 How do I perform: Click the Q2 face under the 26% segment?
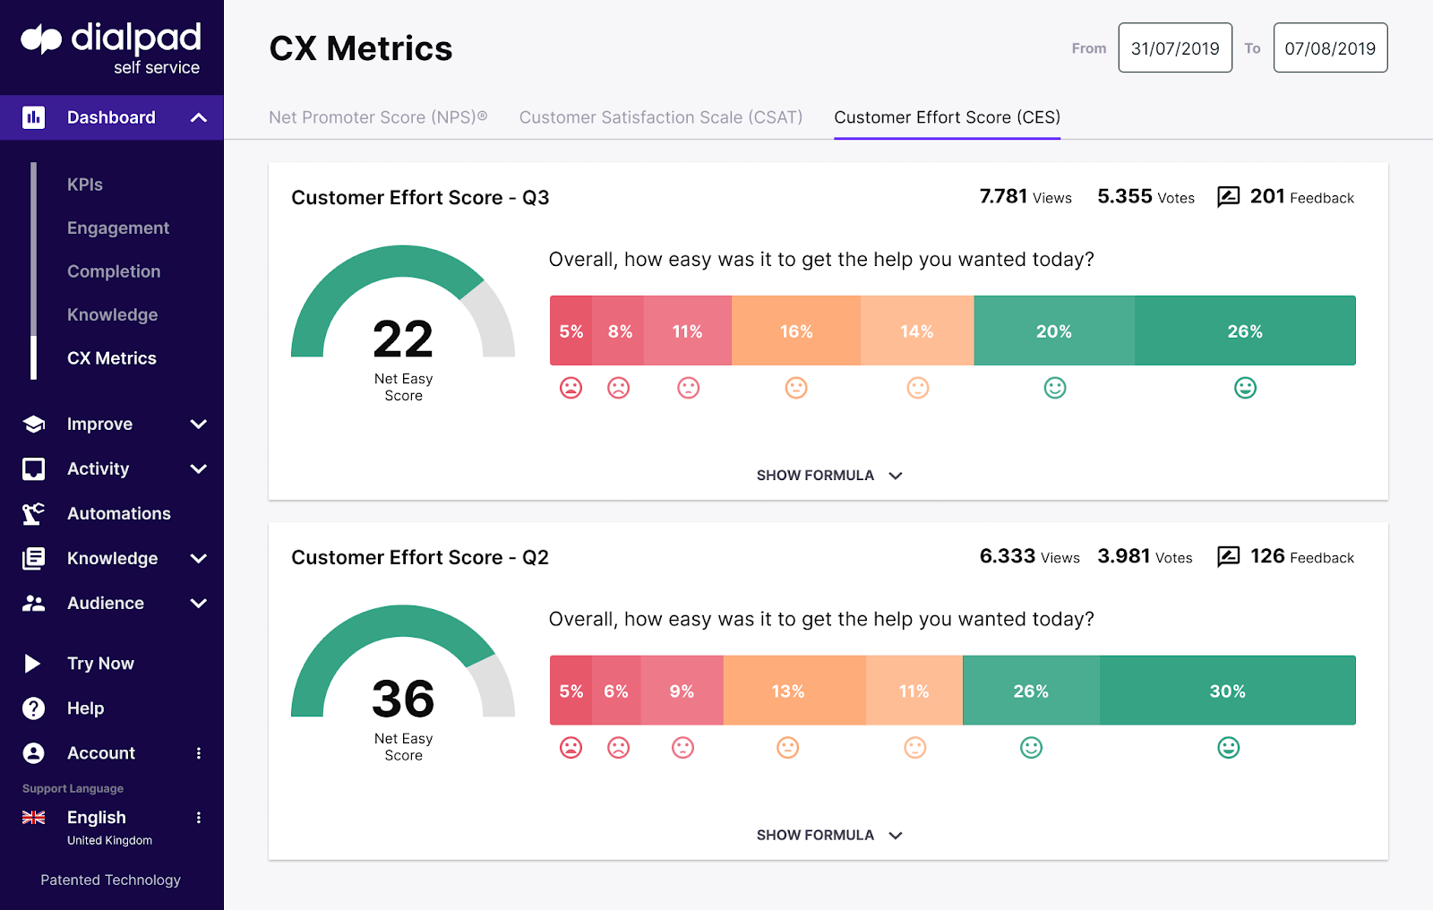(x=1032, y=748)
